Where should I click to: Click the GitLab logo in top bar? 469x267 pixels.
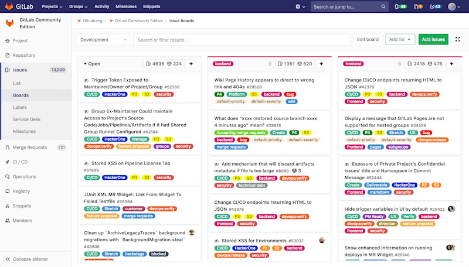click(19, 6)
